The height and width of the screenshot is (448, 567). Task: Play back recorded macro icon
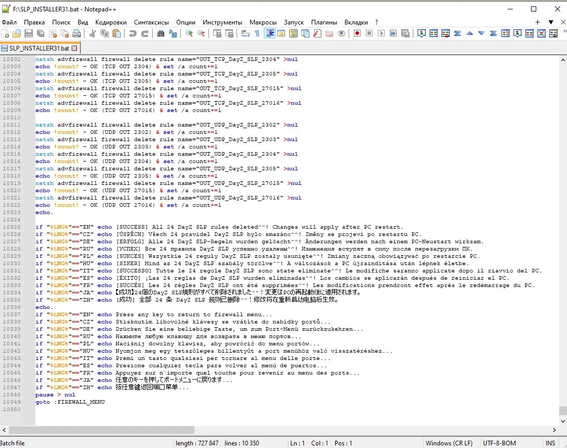pyautogui.click(x=381, y=34)
